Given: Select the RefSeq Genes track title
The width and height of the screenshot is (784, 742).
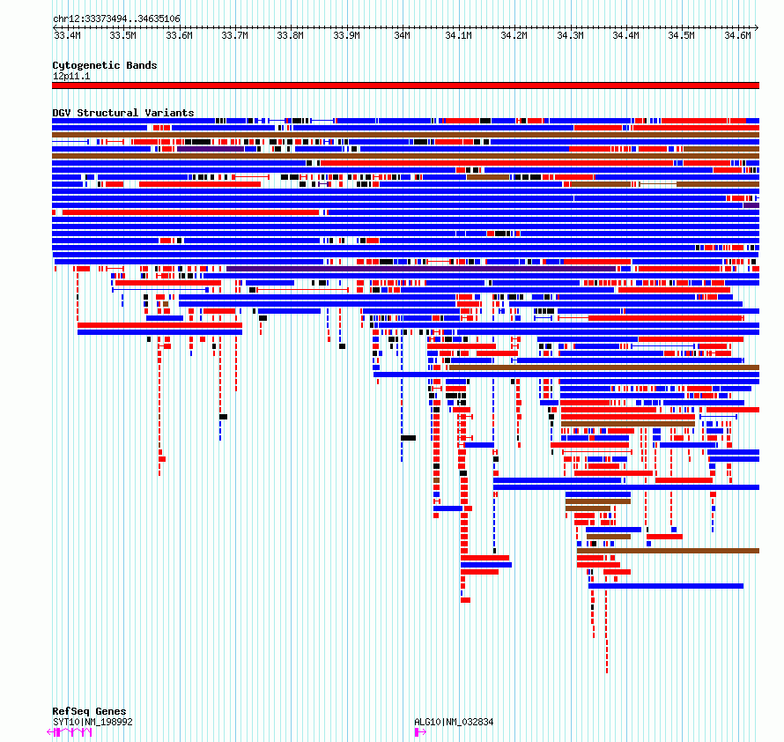Looking at the screenshot, I should pyautogui.click(x=89, y=711).
